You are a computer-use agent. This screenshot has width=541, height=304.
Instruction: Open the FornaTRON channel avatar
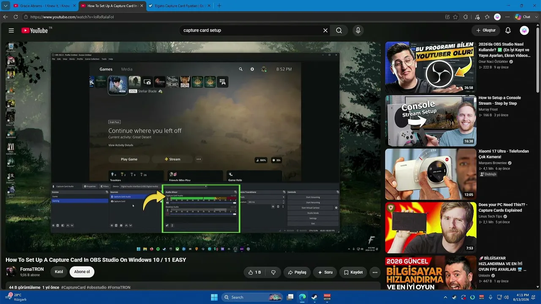(x=11, y=271)
